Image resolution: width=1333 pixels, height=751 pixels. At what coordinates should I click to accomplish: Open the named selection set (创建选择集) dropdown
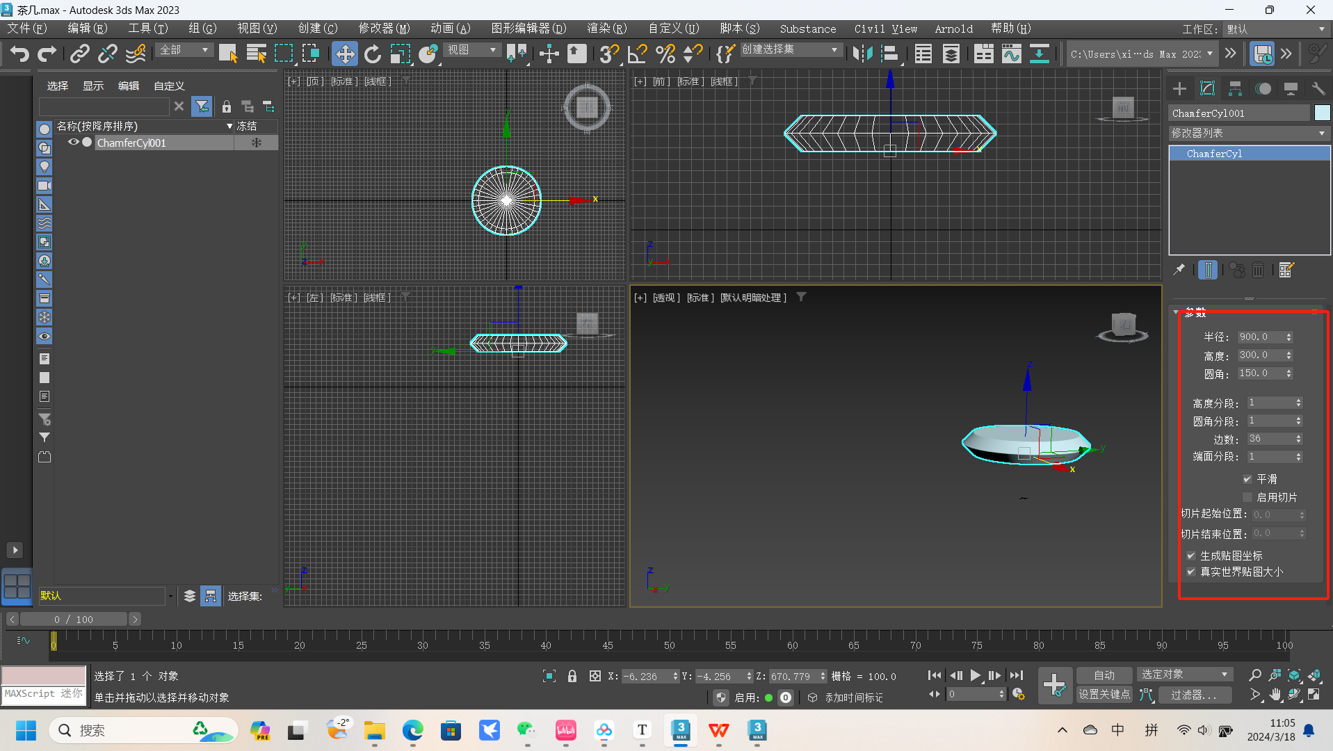click(790, 50)
